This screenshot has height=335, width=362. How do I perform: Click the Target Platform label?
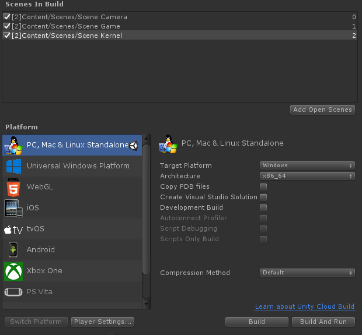click(186, 165)
